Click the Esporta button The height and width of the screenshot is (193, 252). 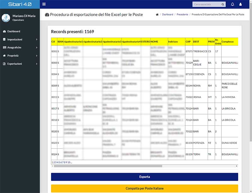coord(145,177)
